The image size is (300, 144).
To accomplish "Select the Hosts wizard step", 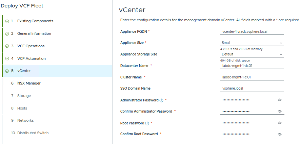I will point(22,108).
